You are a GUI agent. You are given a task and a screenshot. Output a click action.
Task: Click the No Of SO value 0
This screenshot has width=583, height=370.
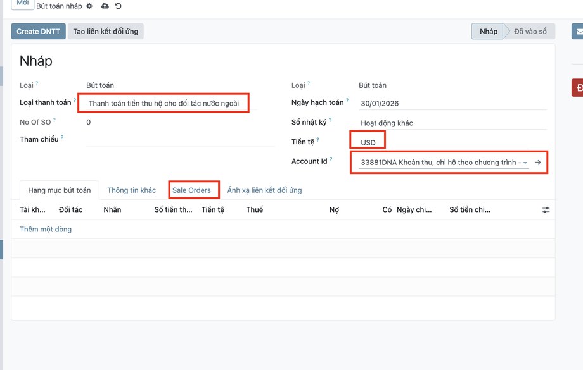pos(89,122)
